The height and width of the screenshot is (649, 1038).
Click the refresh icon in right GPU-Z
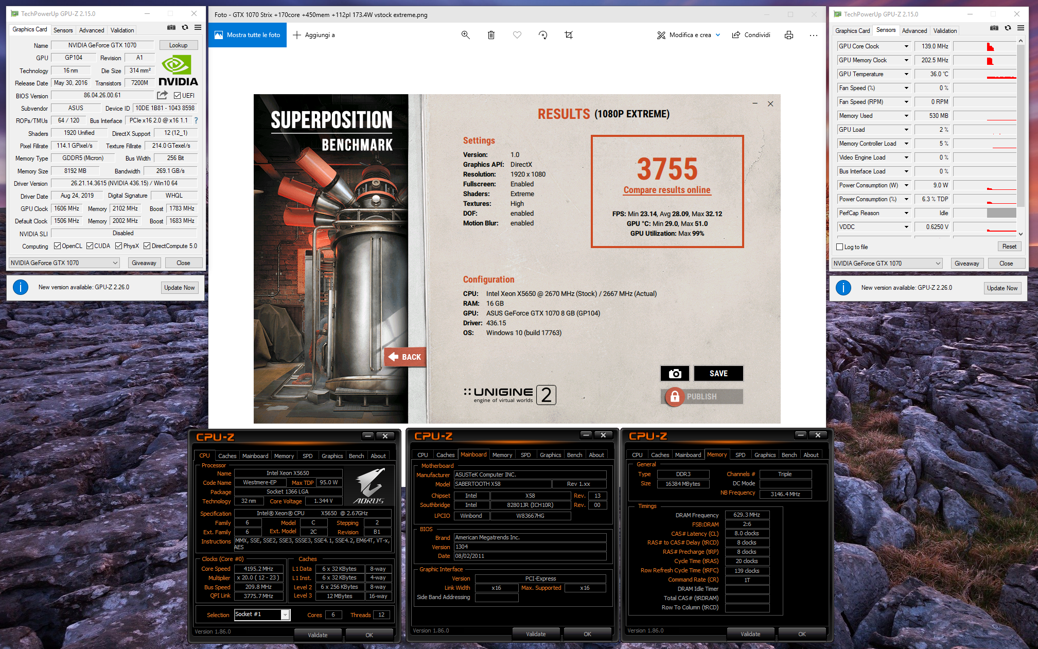tap(1008, 28)
